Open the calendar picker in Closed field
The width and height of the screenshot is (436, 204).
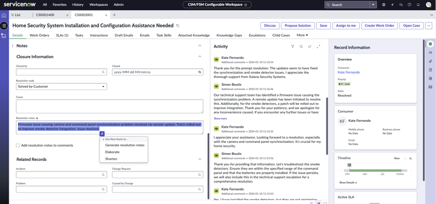coord(199,72)
